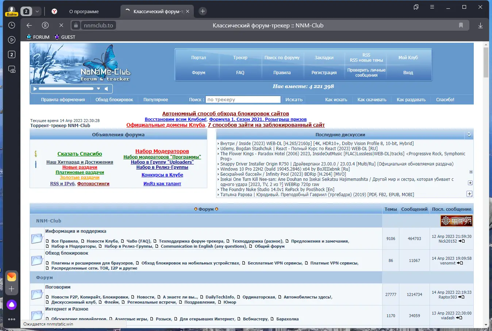Click the Войти profile avatar
The image size is (492, 331).
[x=12, y=11]
